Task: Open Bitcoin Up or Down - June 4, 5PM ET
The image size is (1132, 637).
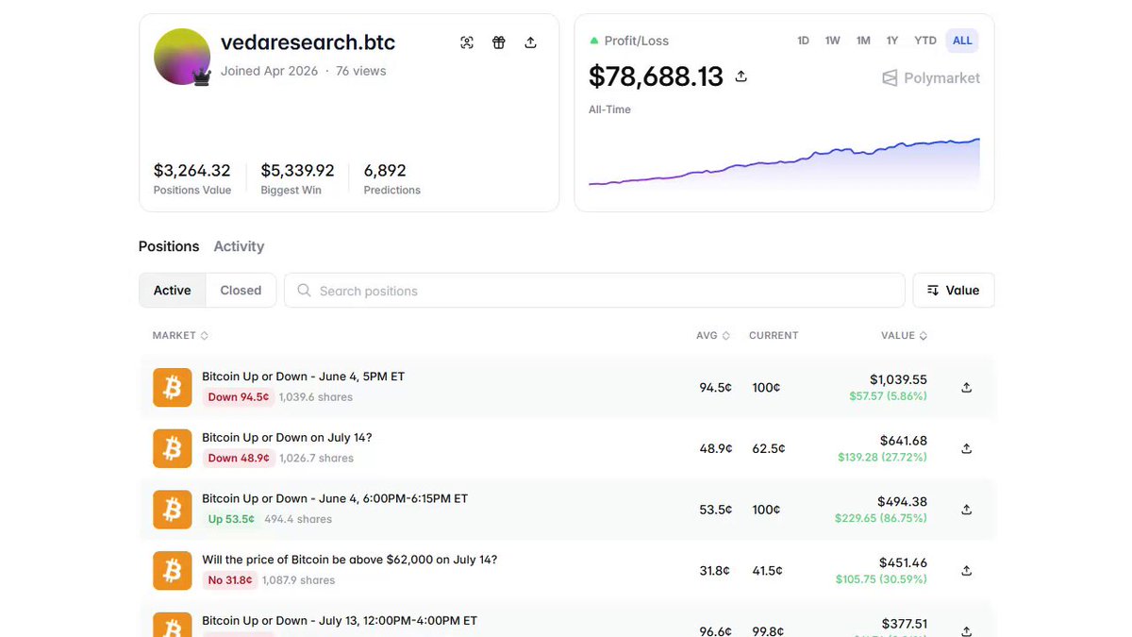Action: pos(303,377)
